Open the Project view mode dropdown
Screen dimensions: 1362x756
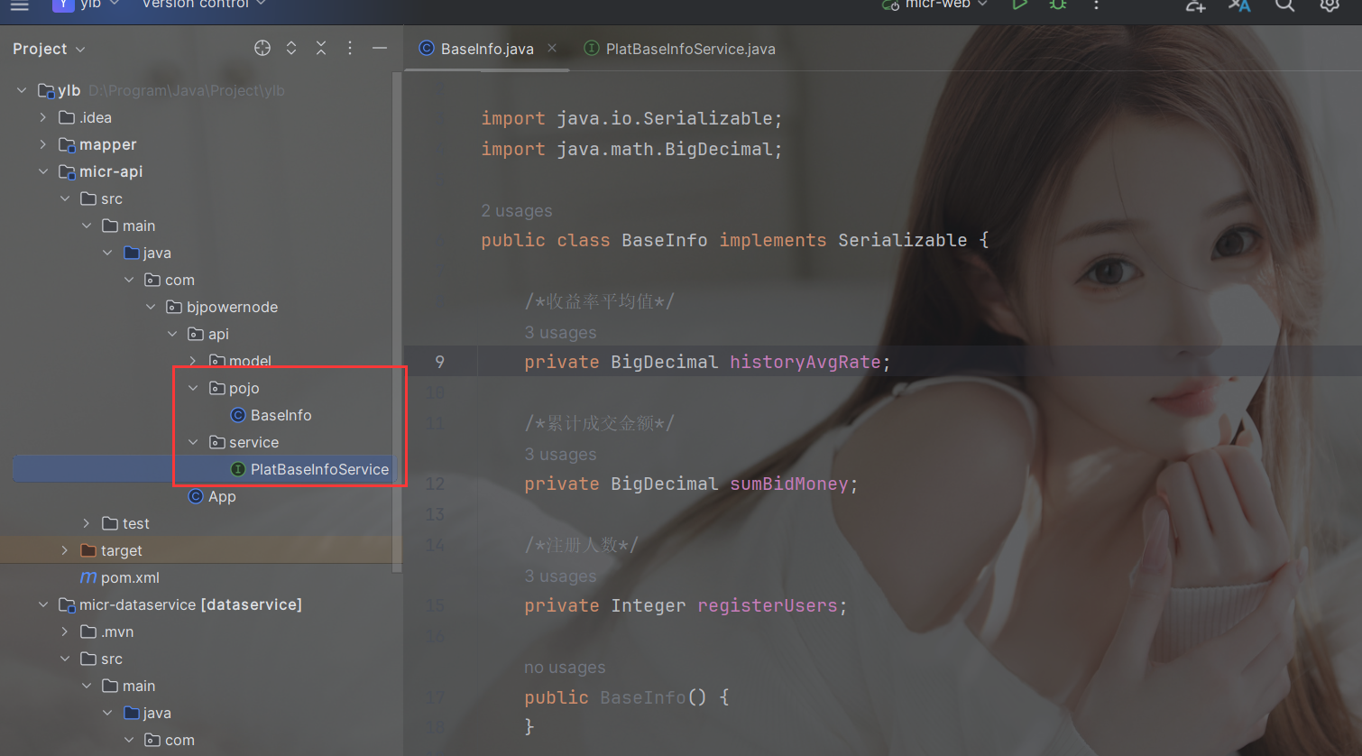(49, 49)
